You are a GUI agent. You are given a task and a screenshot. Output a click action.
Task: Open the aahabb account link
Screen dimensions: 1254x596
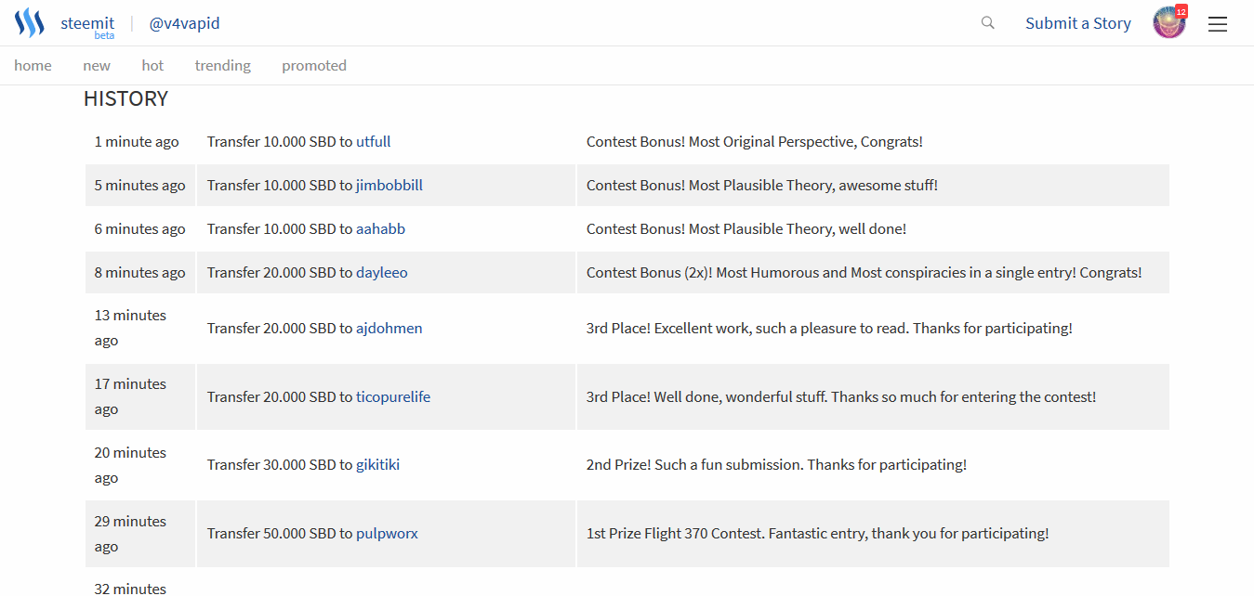tap(381, 229)
